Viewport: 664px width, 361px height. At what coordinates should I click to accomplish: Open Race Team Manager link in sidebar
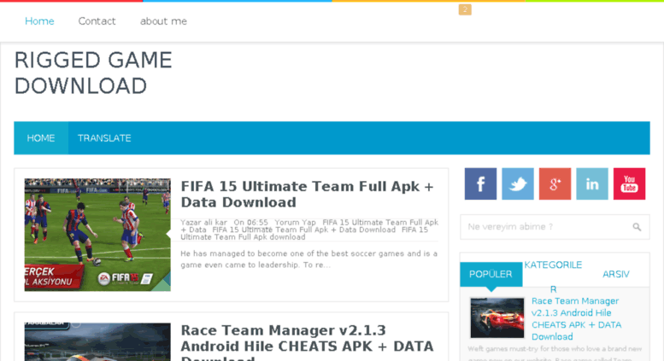pos(576,318)
